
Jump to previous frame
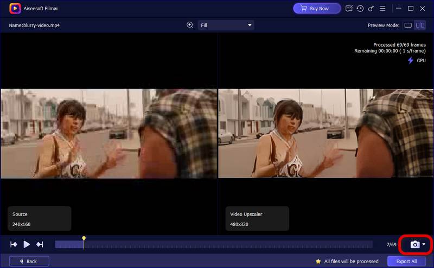coord(14,244)
